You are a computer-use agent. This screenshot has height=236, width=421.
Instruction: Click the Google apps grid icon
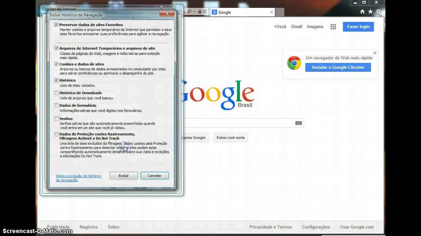click(333, 27)
